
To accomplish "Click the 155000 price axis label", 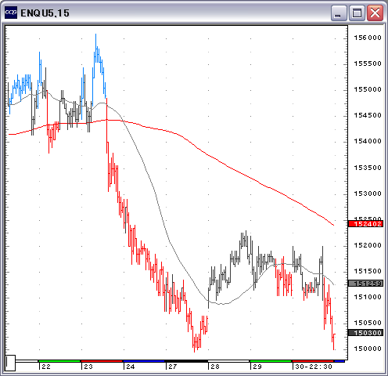I will coord(368,89).
